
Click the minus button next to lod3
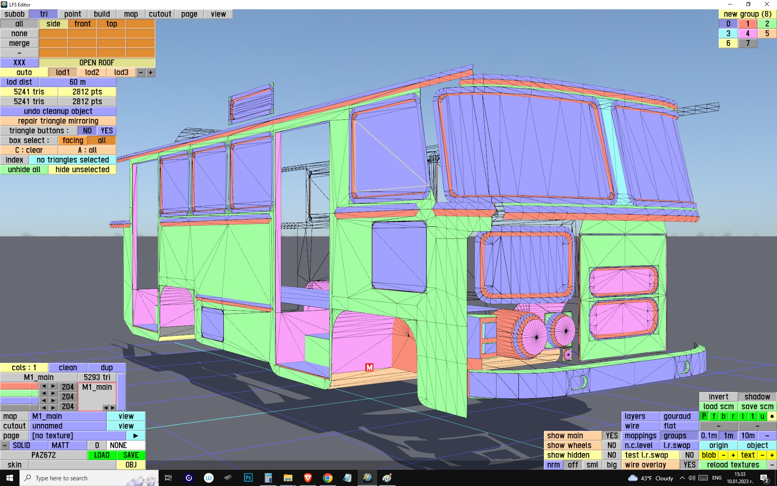tap(140, 72)
